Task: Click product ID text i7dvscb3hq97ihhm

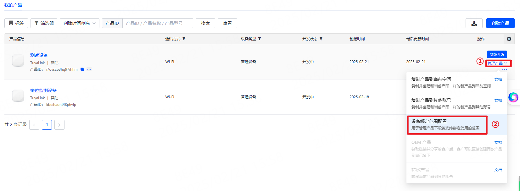Action: tap(62, 69)
